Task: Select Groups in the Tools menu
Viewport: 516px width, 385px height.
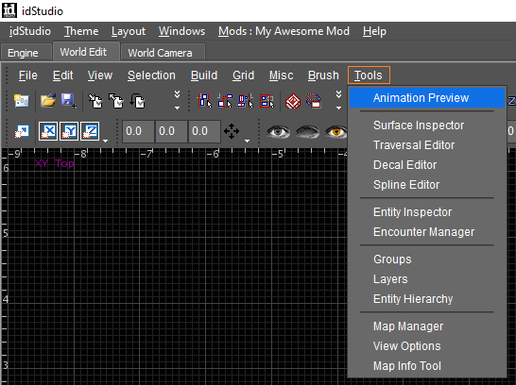Action: tap(427, 259)
